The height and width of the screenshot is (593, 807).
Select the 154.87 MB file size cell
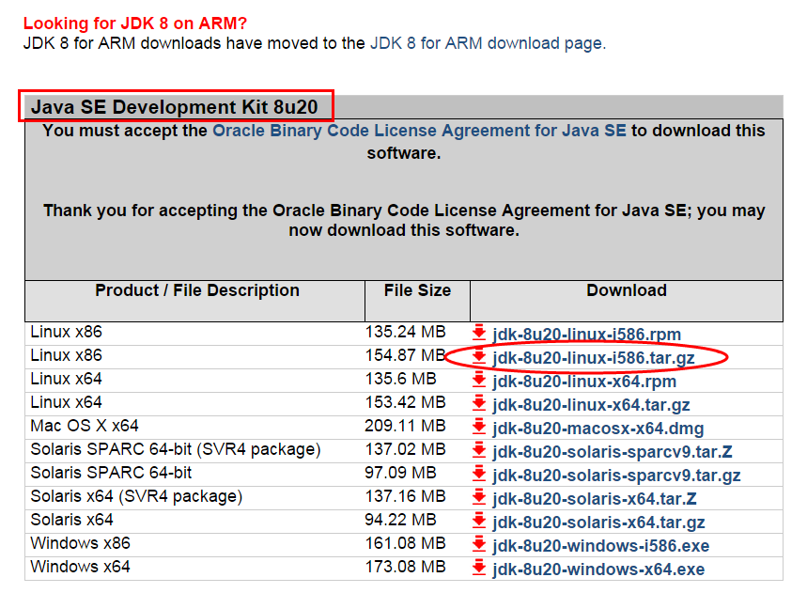[405, 355]
